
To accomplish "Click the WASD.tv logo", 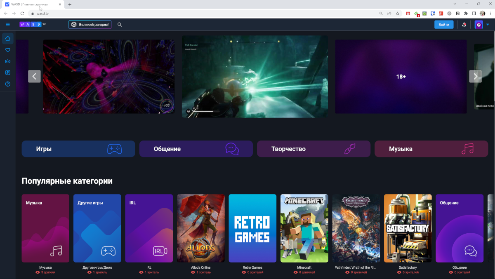I will click(x=33, y=25).
